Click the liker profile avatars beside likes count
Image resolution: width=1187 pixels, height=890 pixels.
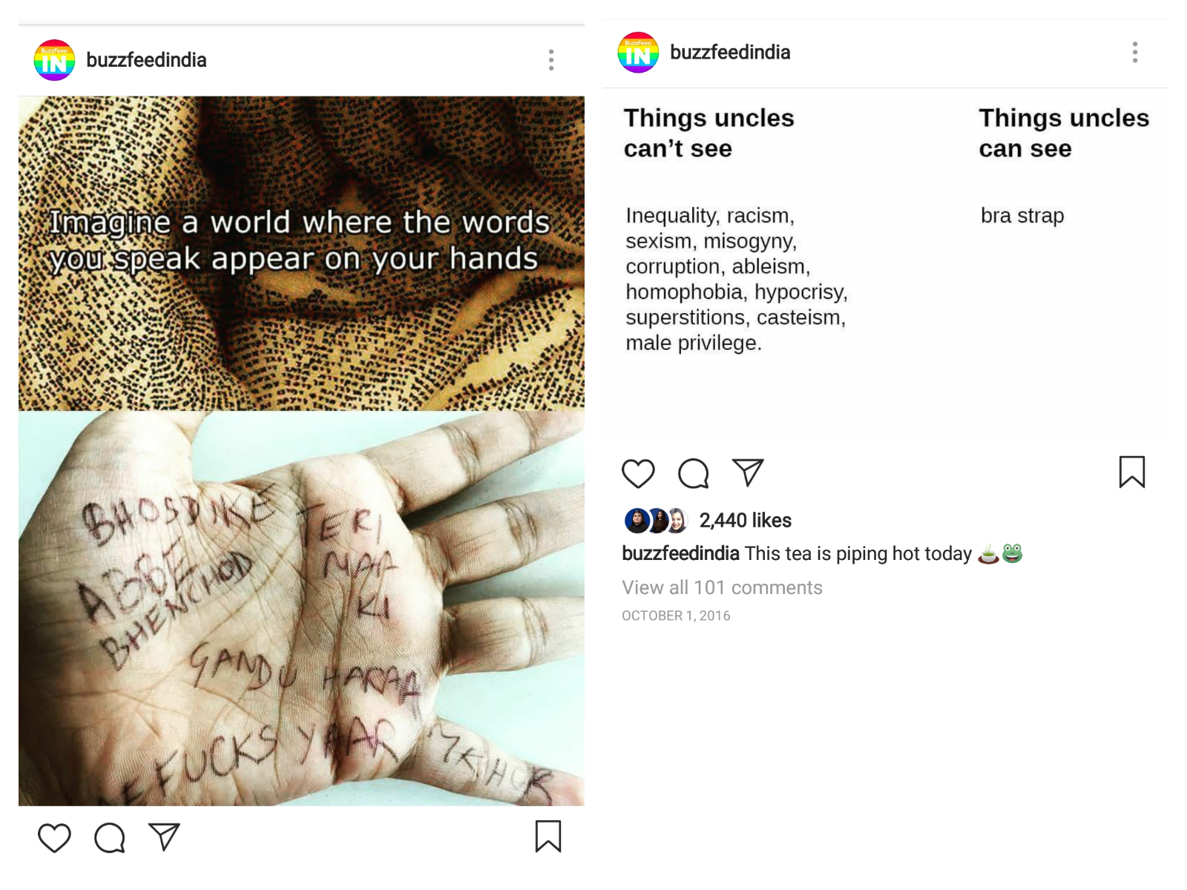coord(656,521)
